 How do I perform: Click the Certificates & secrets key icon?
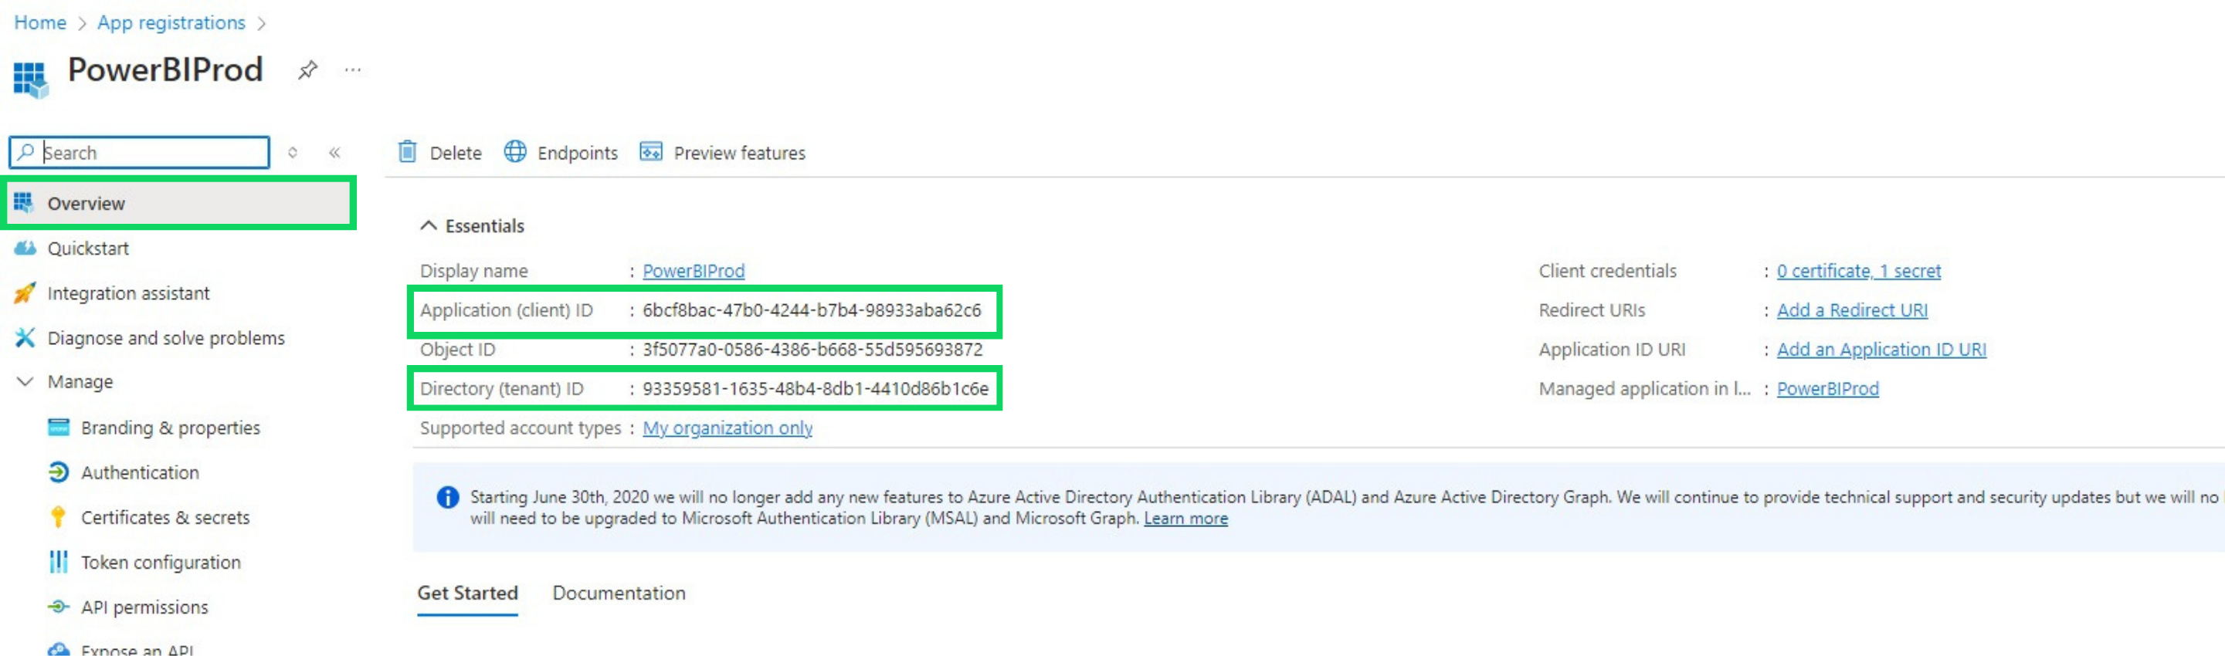(x=58, y=518)
